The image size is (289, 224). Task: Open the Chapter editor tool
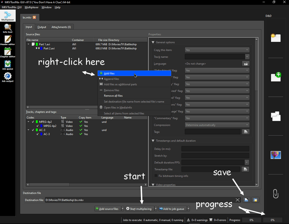pyautogui.click(x=8, y=52)
